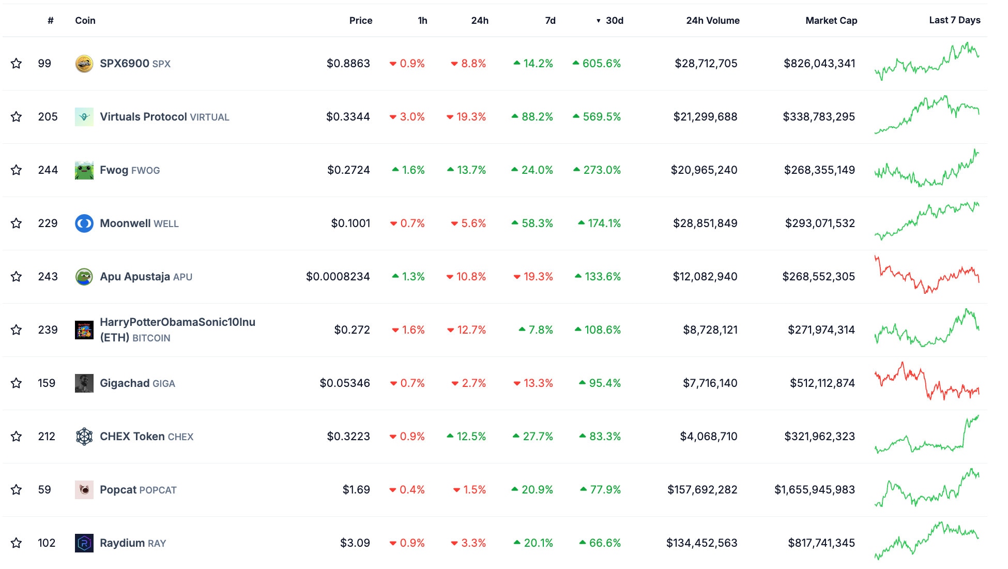Screen dimensions: 1008x569
Task: Open Raydium RAY coin name
Action: 133,543
